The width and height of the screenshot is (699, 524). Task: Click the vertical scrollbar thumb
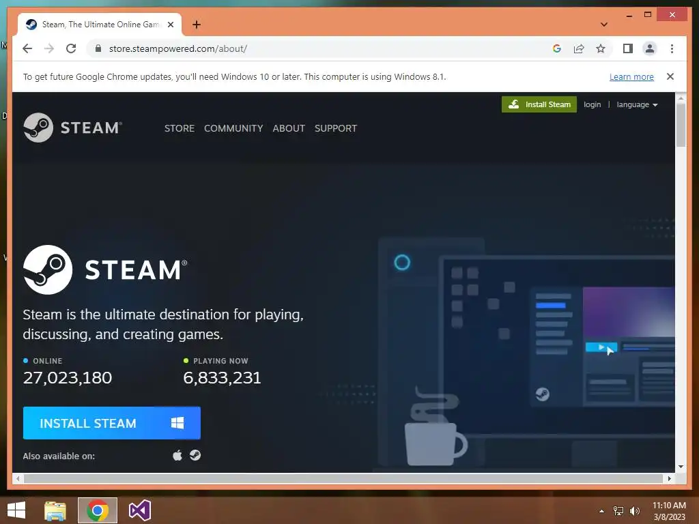pos(681,125)
